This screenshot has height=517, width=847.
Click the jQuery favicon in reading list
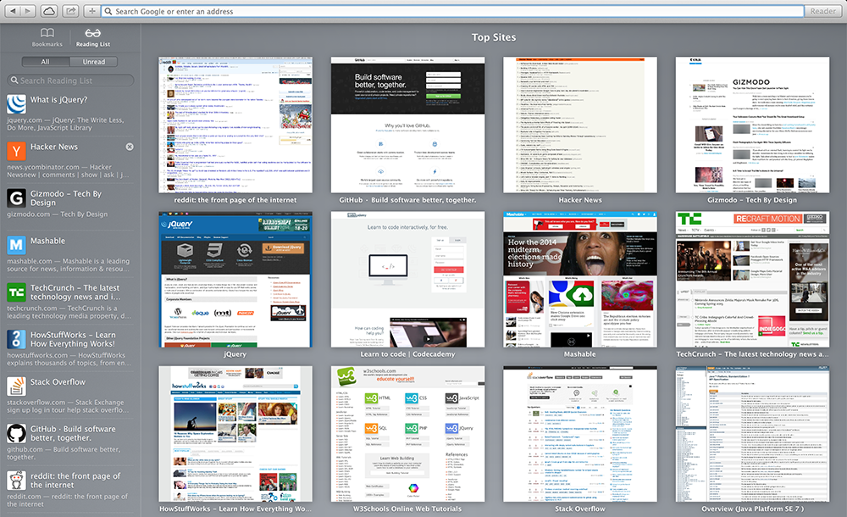tap(16, 104)
